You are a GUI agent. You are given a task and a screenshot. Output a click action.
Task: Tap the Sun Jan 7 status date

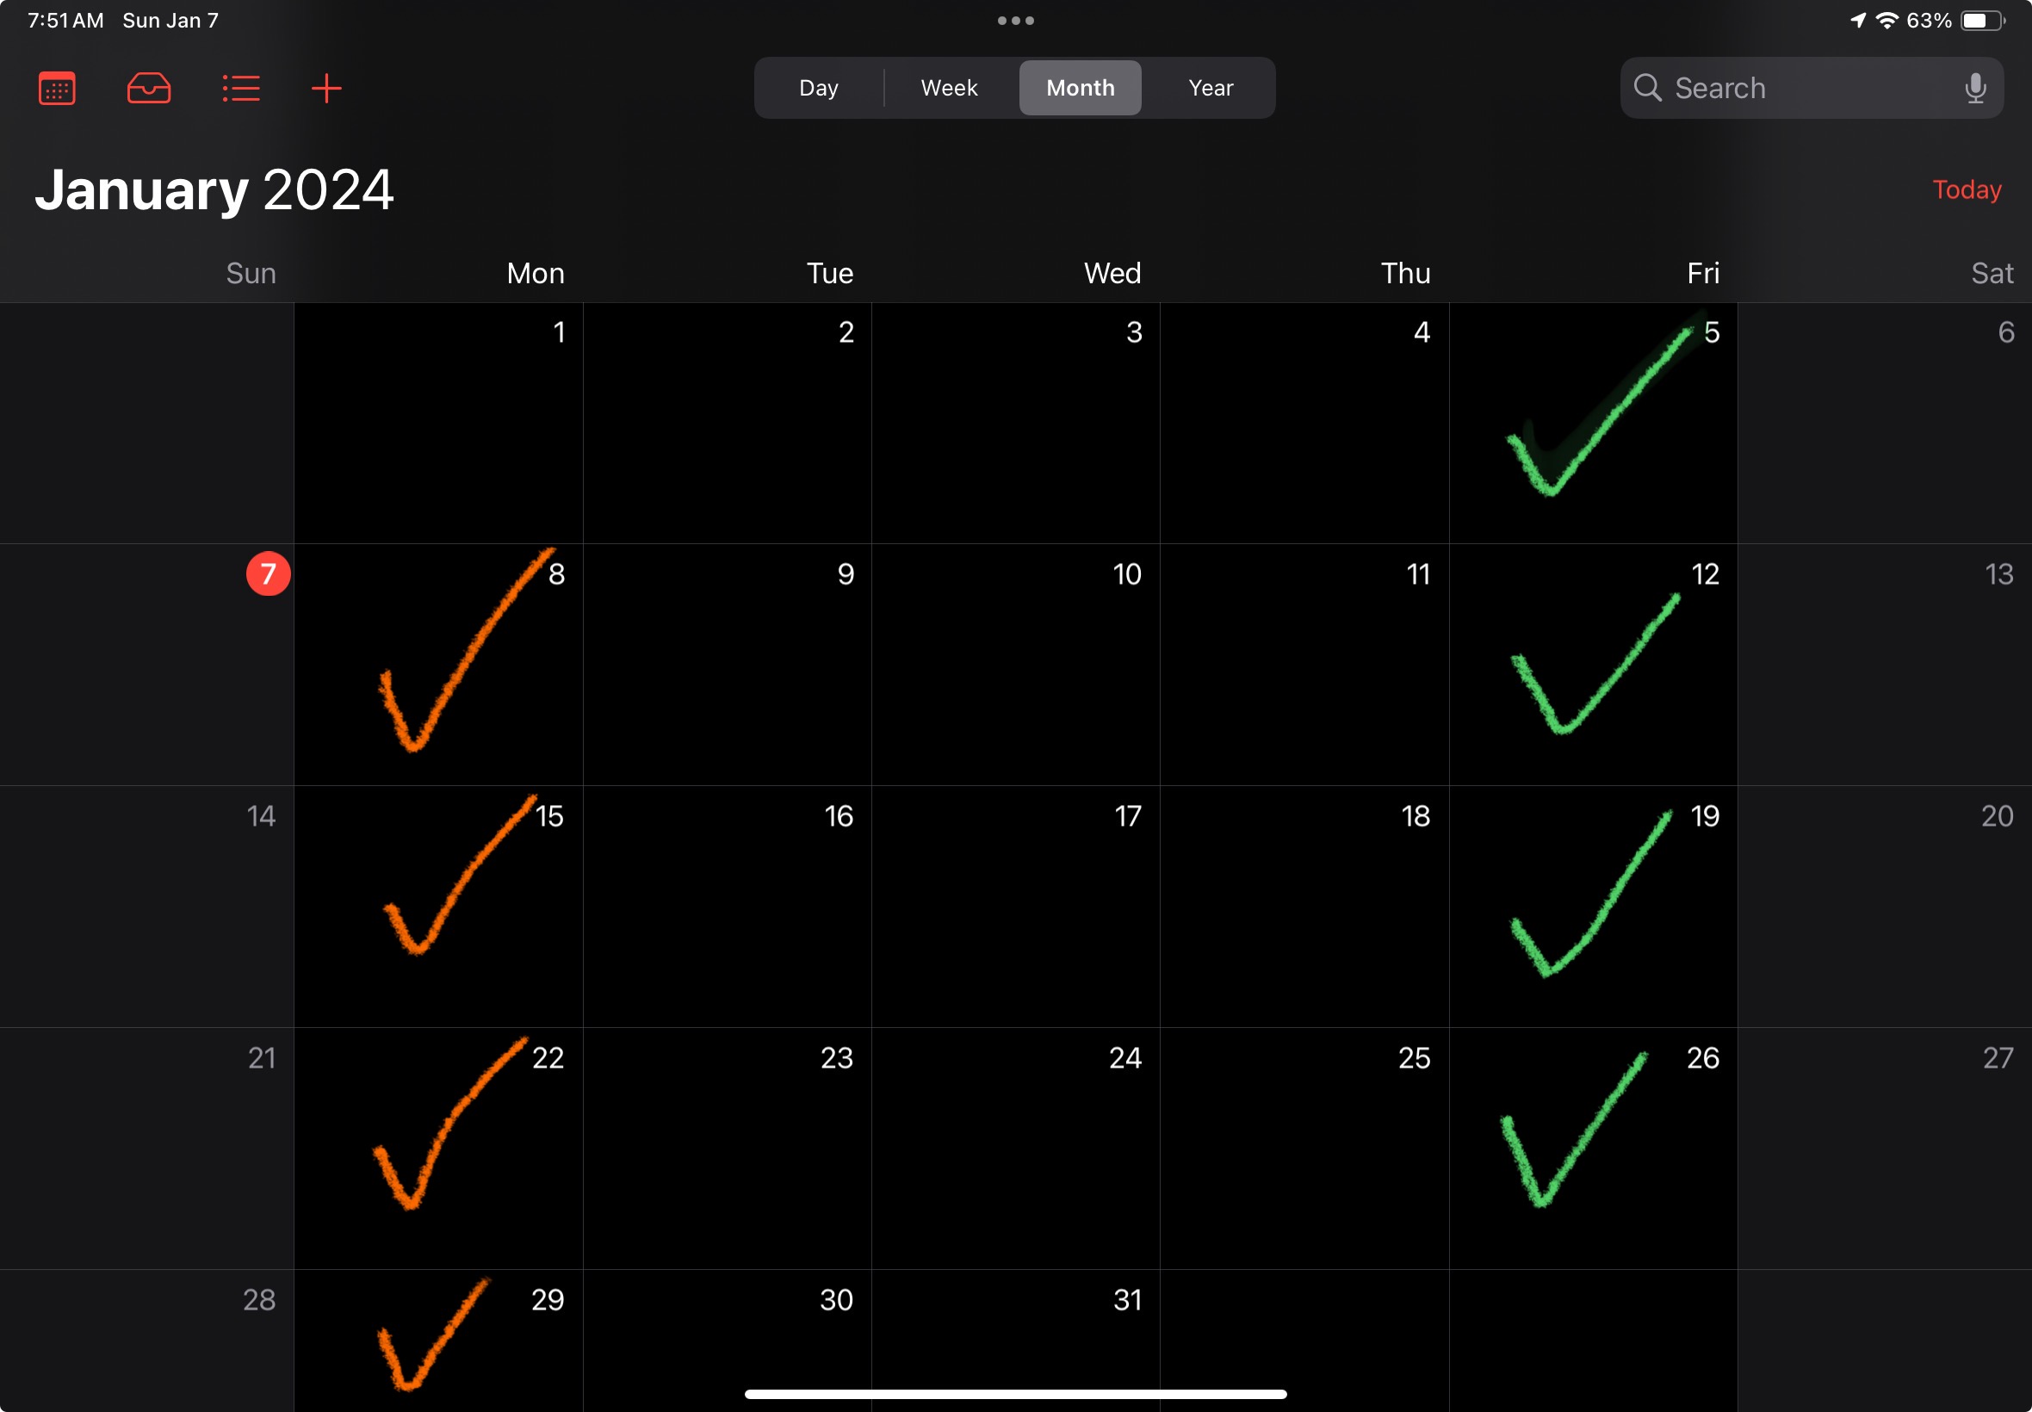[170, 21]
